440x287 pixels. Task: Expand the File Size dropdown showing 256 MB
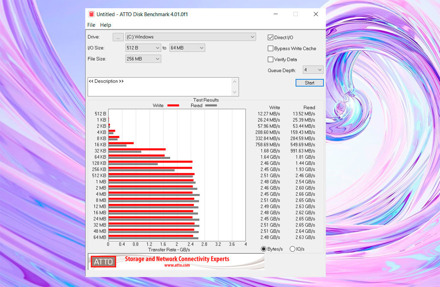coord(143,59)
